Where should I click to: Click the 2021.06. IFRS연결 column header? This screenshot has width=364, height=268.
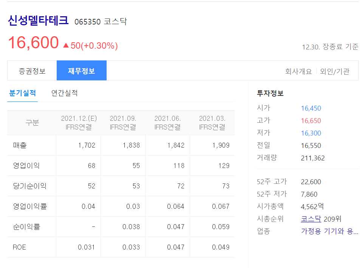pos(167,123)
